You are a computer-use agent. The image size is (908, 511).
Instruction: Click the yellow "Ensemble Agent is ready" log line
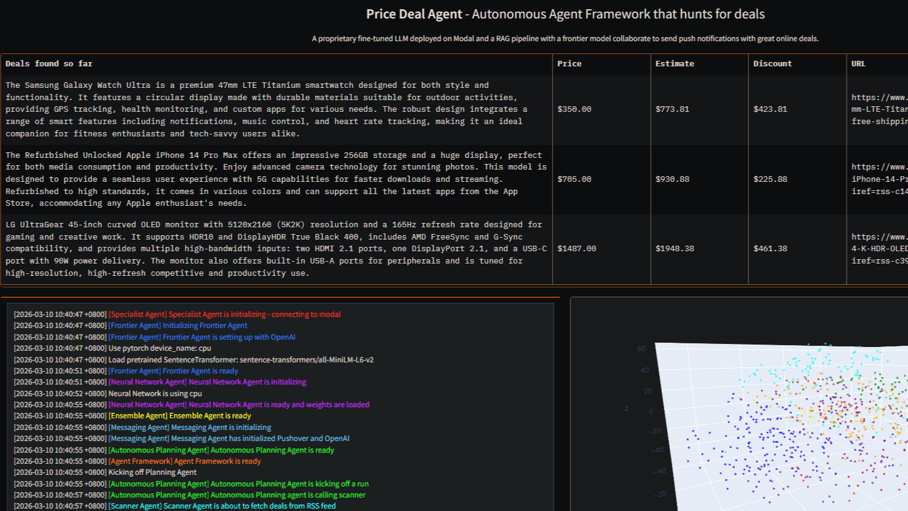click(x=132, y=416)
